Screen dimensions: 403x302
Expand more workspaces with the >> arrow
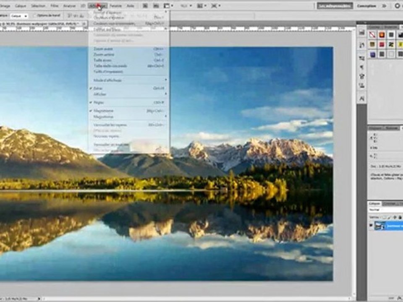(x=384, y=5)
